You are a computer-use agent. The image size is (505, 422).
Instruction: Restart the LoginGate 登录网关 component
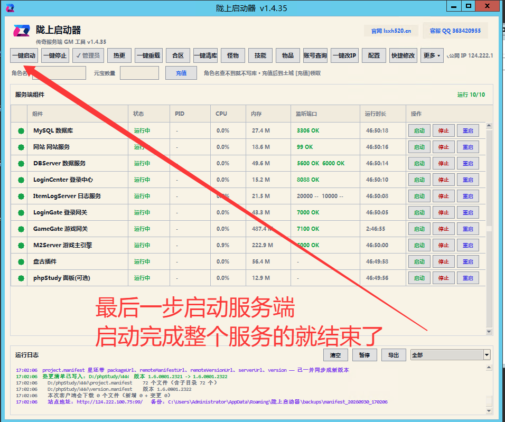(x=467, y=212)
